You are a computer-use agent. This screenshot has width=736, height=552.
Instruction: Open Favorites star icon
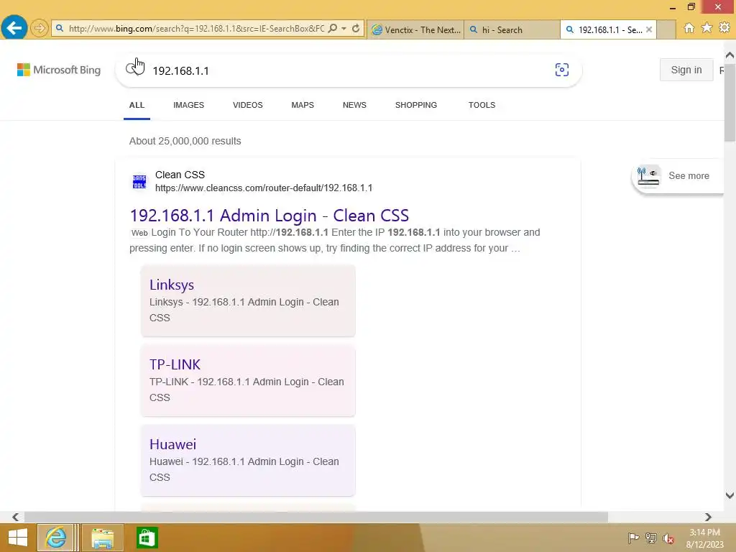click(707, 28)
